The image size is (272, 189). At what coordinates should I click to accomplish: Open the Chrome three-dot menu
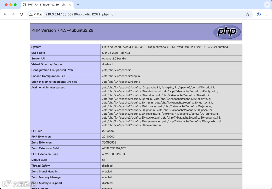267,14
